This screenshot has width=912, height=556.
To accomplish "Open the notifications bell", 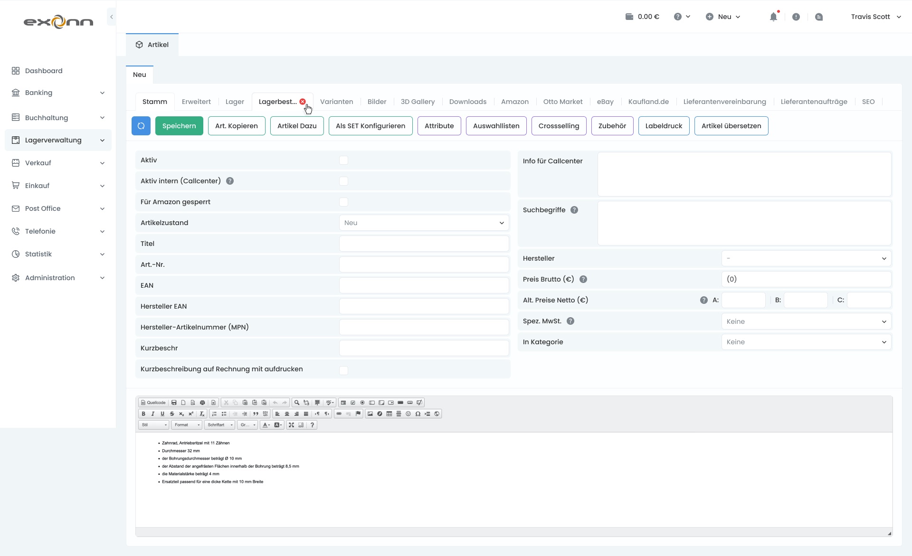I will (773, 17).
